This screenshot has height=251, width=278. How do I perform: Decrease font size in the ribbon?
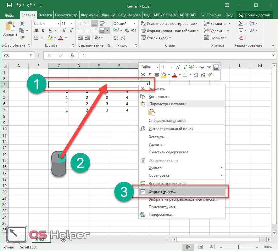point(71,31)
